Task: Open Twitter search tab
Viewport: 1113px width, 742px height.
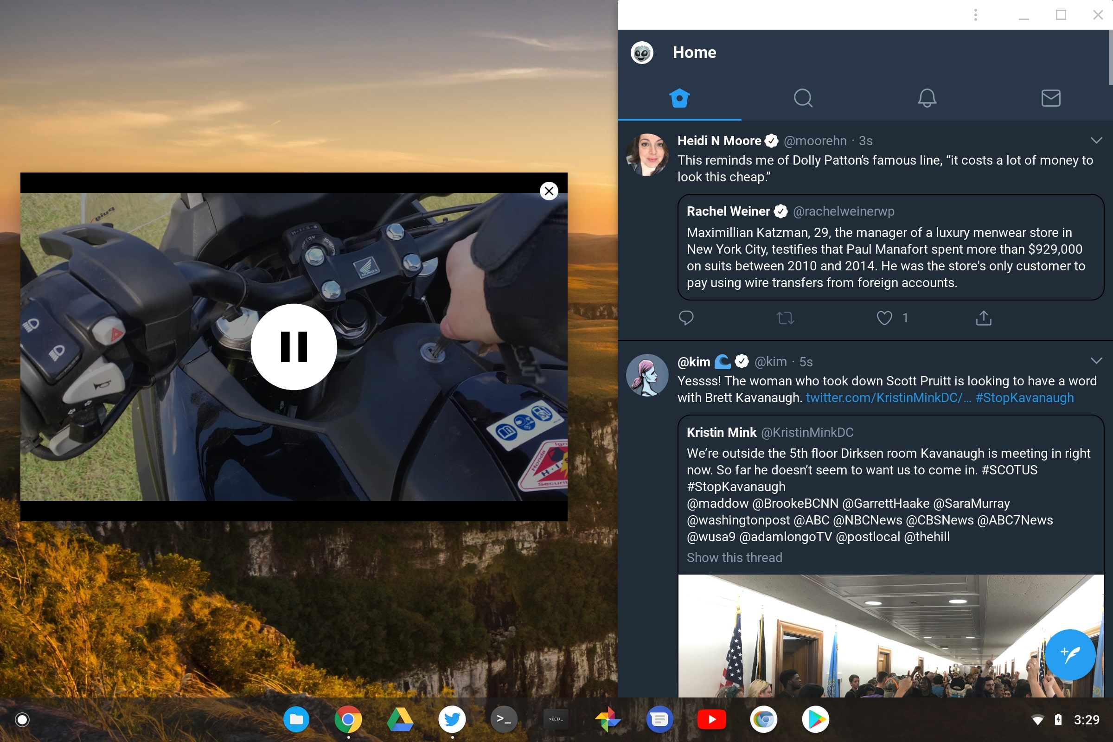Action: pyautogui.click(x=802, y=98)
